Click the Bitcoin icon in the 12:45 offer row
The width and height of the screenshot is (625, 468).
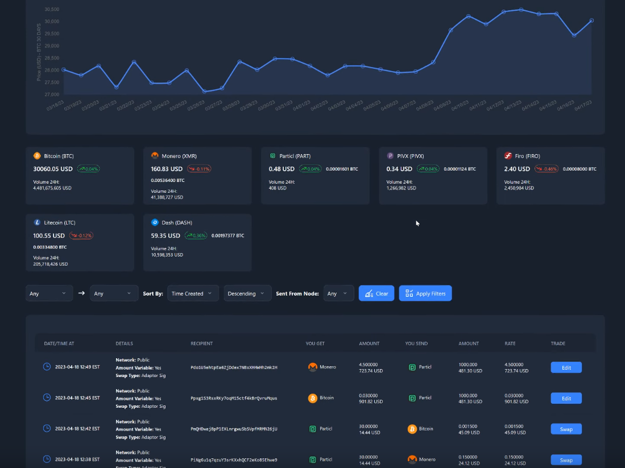tap(313, 398)
